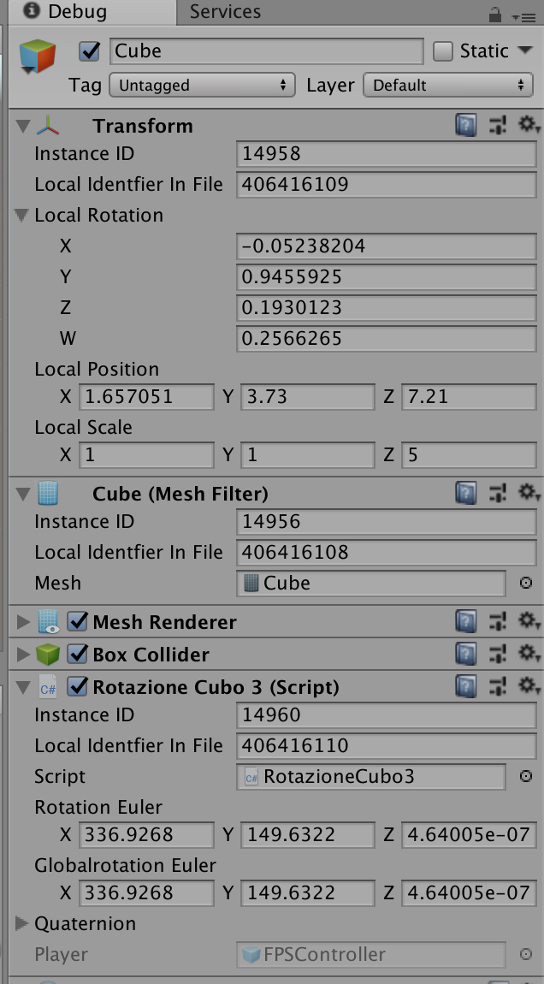Open the Tag dropdown showing Untagged
Image resolution: width=544 pixels, height=984 pixels.
(202, 86)
